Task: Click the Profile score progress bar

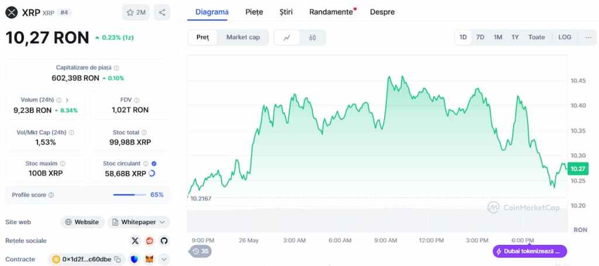Action: coord(129,195)
